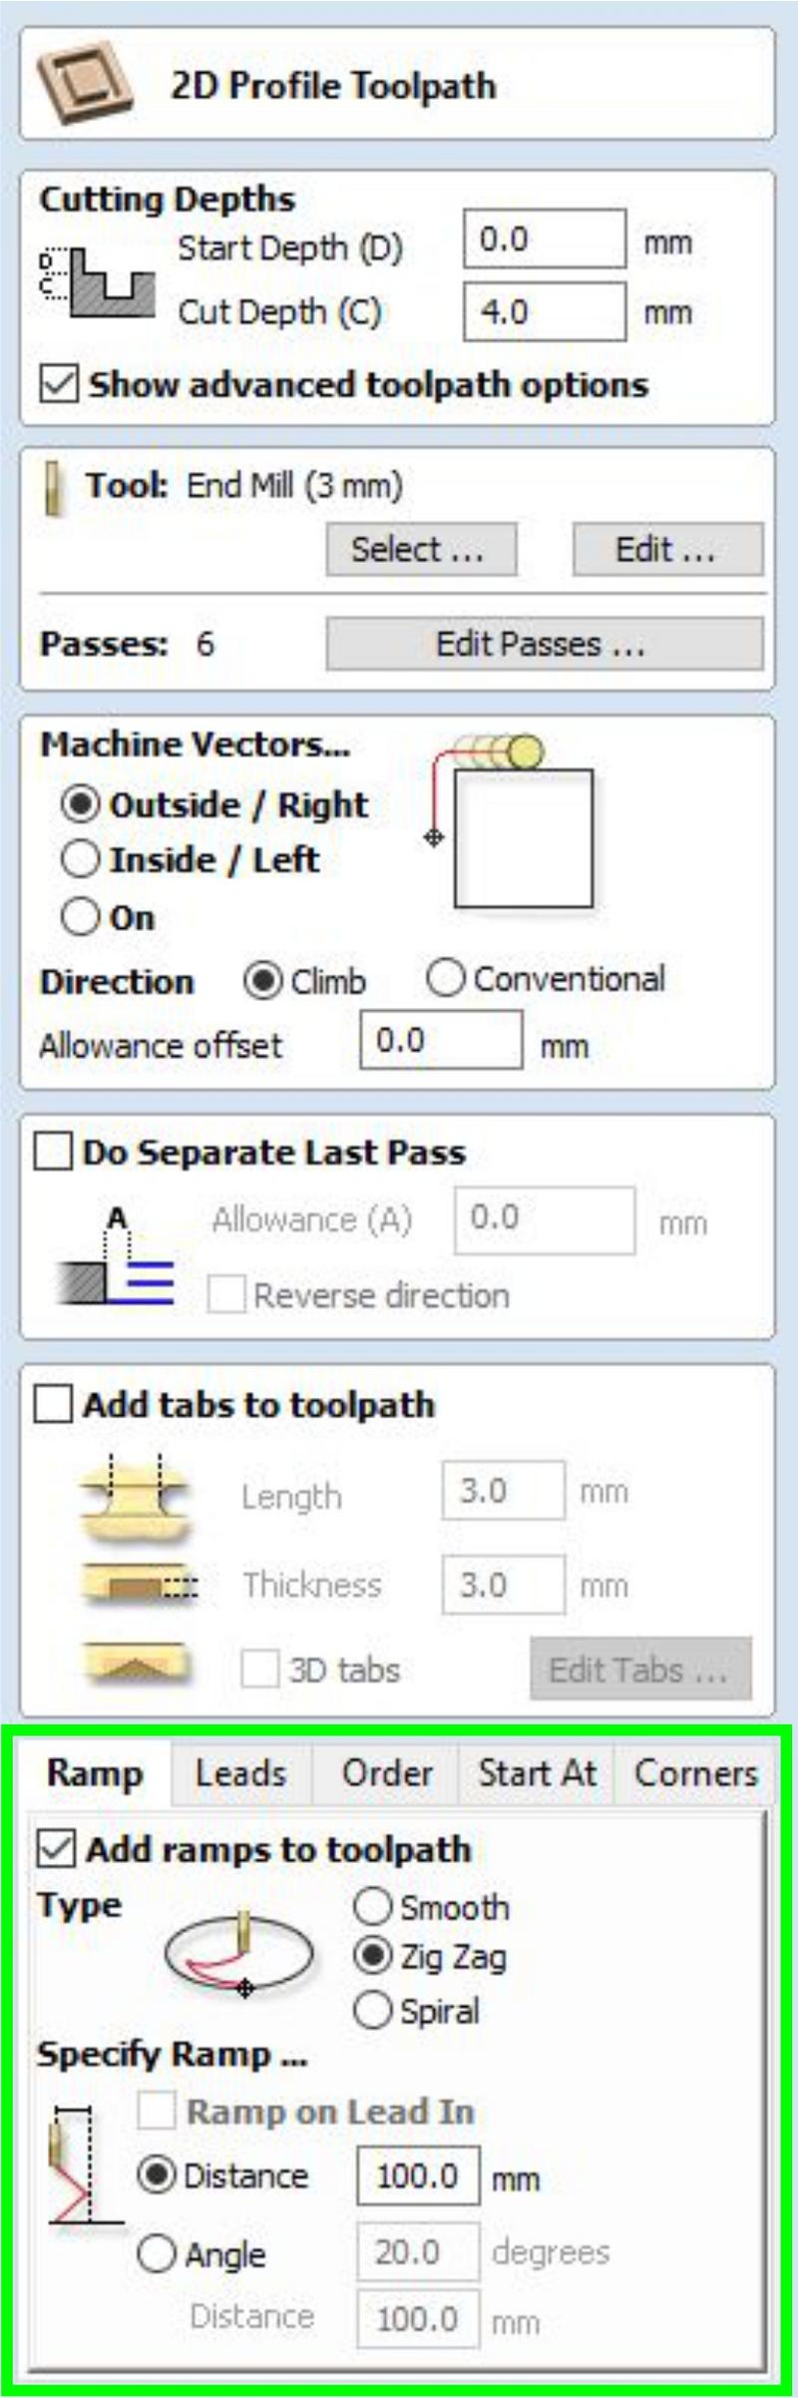The image size is (798, 2398).
Task: Open Edit Passes dialog
Action: (544, 644)
